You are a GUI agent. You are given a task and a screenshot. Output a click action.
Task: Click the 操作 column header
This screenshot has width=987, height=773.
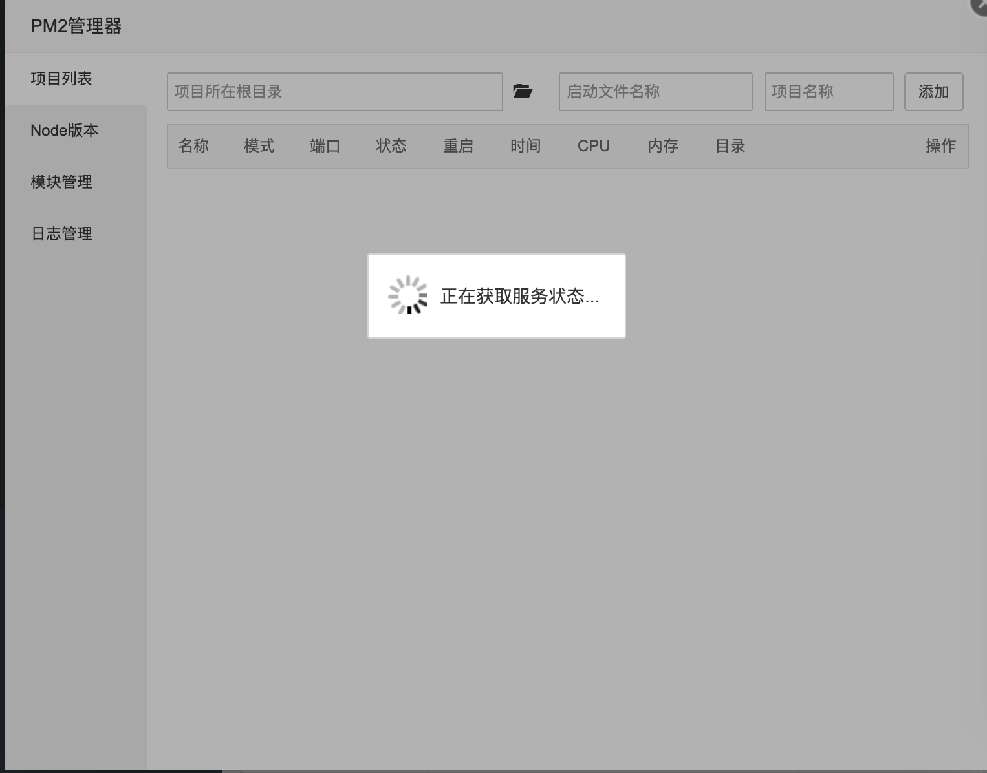[x=941, y=146]
